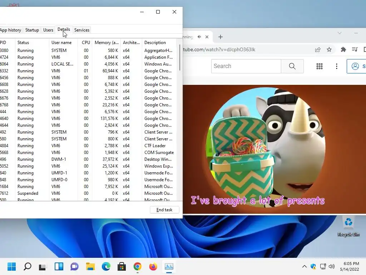Launch Microsoft Edge from taskbar
The width and height of the screenshot is (366, 275).
(x=106, y=266)
